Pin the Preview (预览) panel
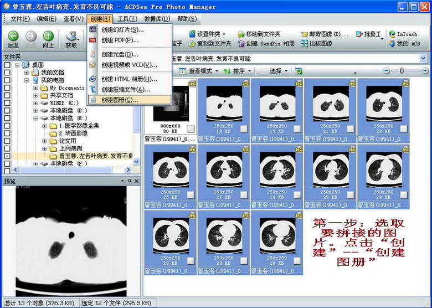 pyautogui.click(x=130, y=181)
